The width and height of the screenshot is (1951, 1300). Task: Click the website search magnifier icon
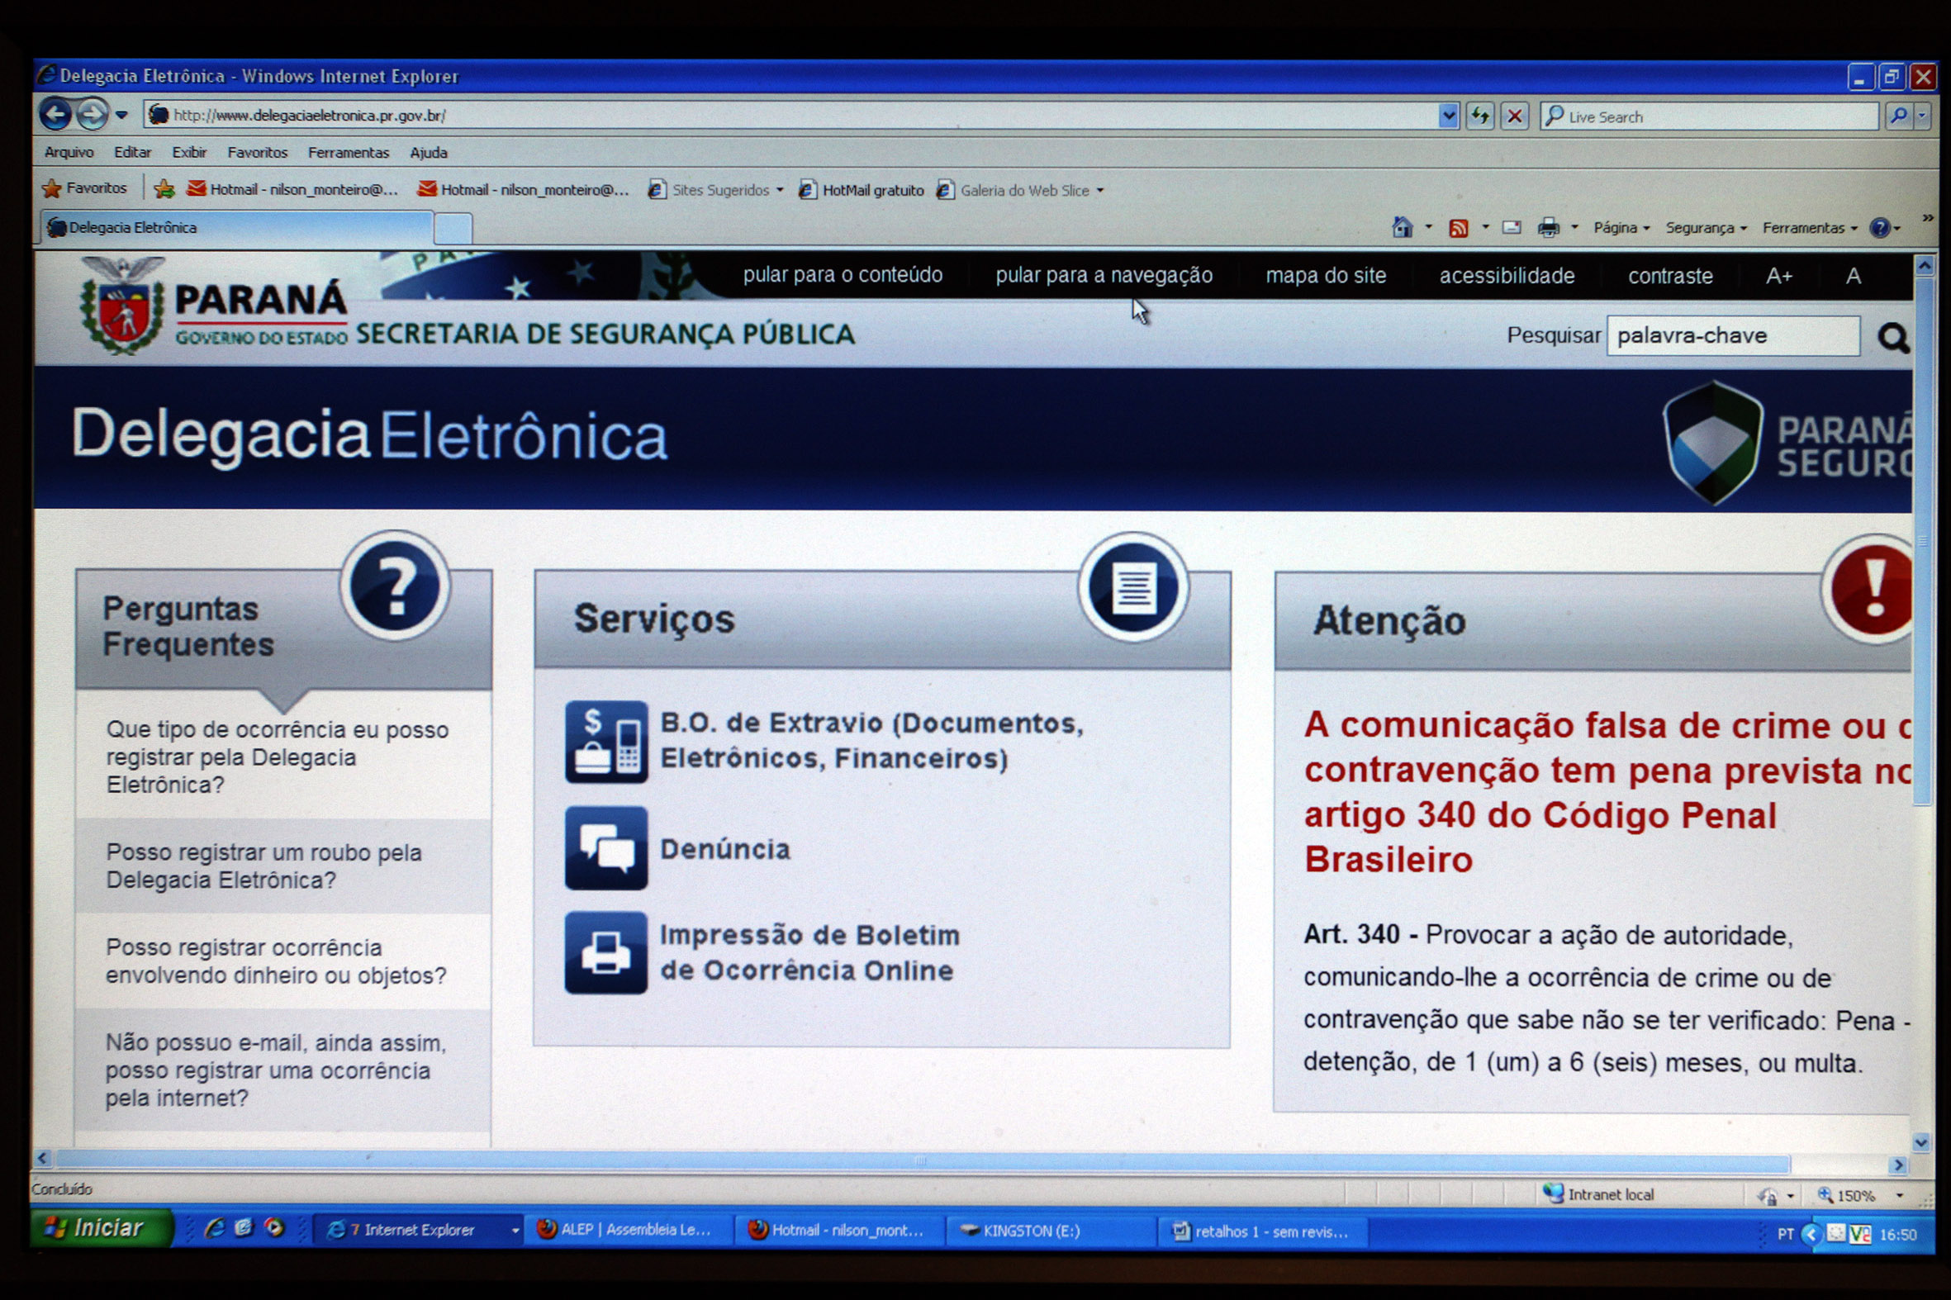tap(1893, 338)
